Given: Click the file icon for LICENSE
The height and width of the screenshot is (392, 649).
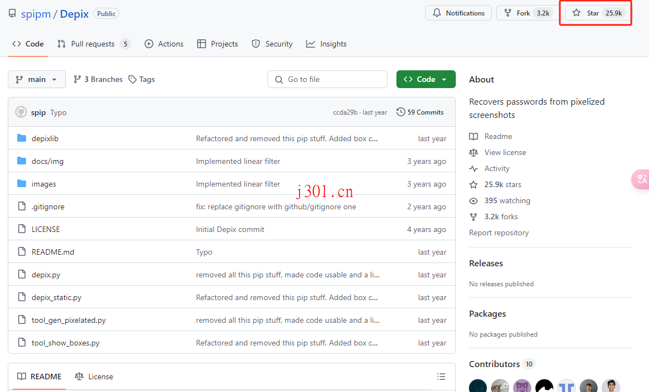Looking at the screenshot, I should (x=22, y=229).
